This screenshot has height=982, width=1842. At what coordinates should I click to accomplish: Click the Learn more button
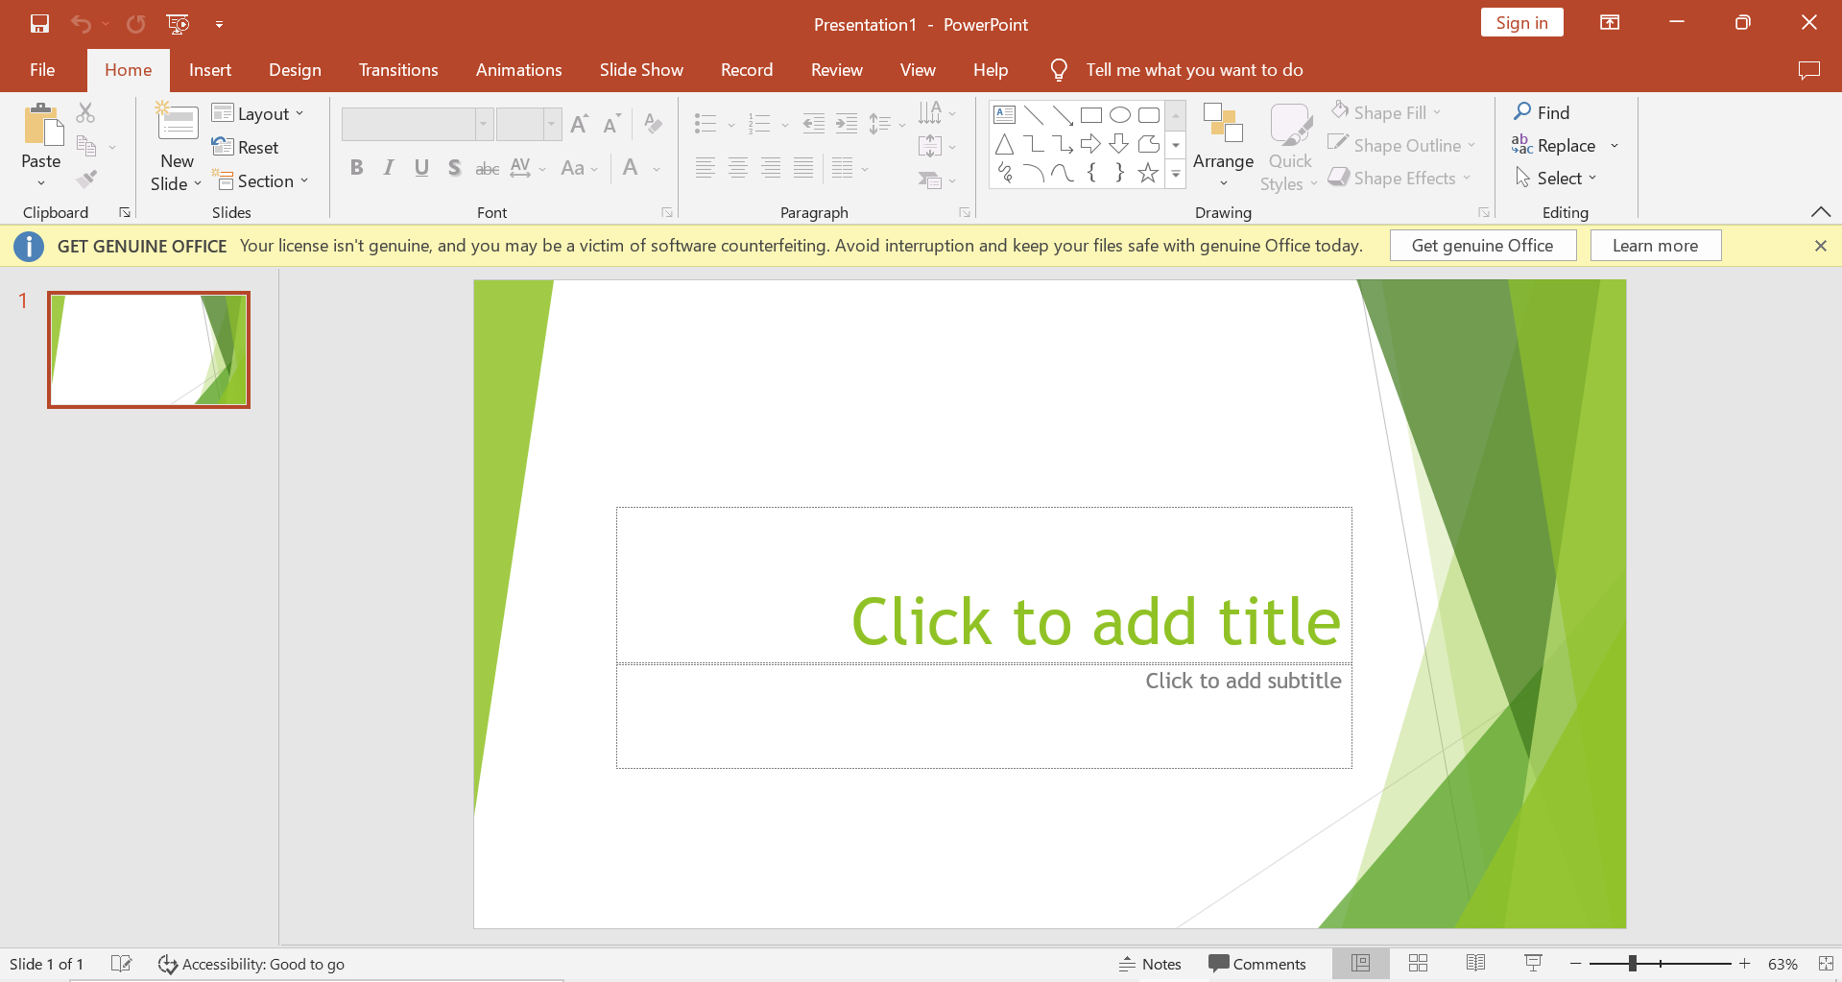(1655, 246)
